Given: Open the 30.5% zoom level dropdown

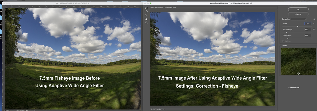Looking at the screenshot, I should point(164,109).
